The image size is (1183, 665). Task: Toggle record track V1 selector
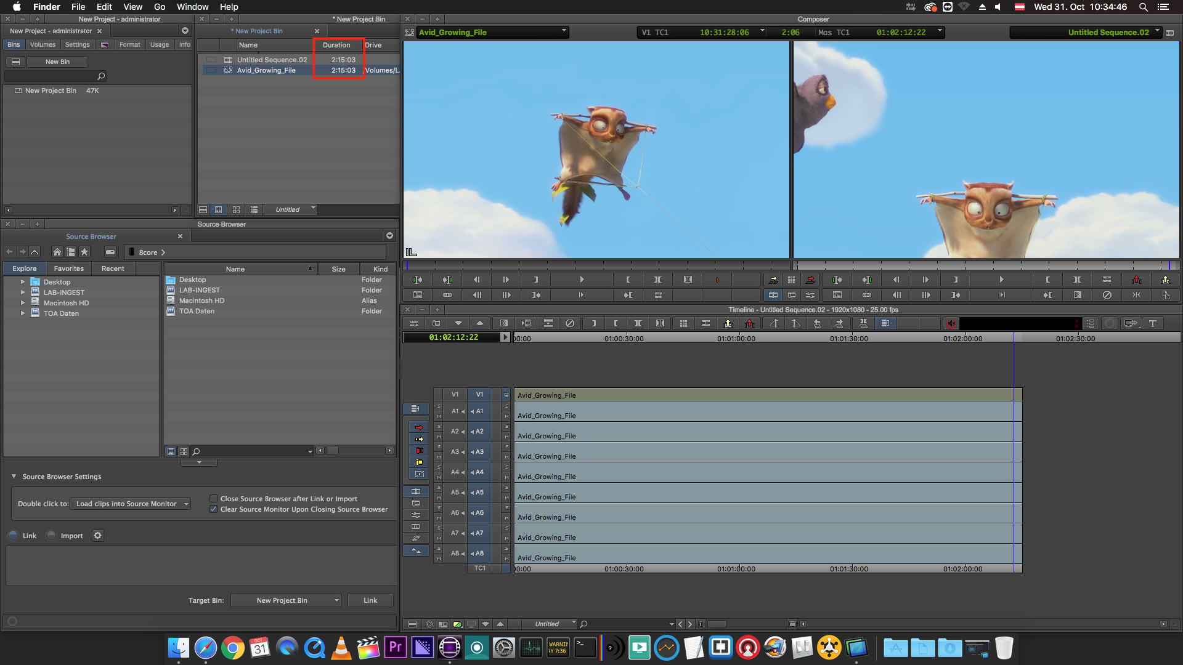click(479, 394)
